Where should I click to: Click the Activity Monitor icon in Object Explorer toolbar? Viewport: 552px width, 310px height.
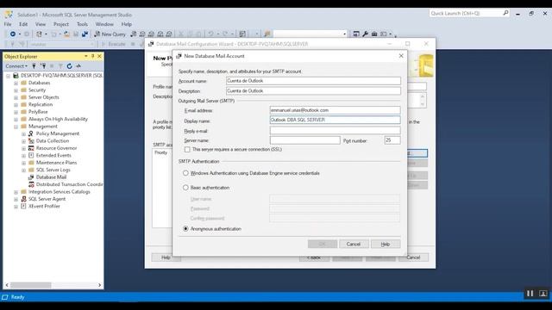78,66
